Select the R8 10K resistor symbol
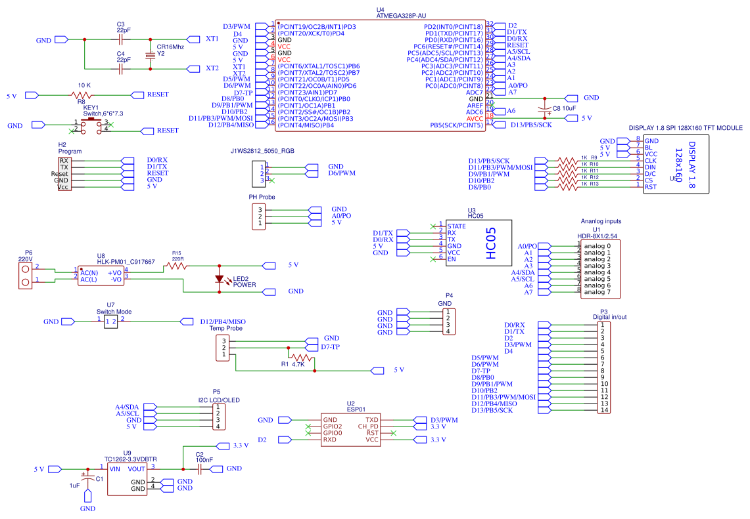The image size is (750, 519). pos(82,96)
